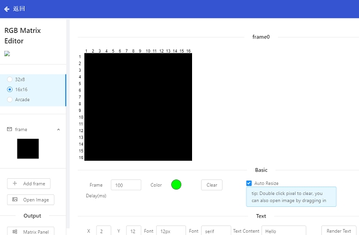
Task: Click the Render Text button
Action: point(339,231)
